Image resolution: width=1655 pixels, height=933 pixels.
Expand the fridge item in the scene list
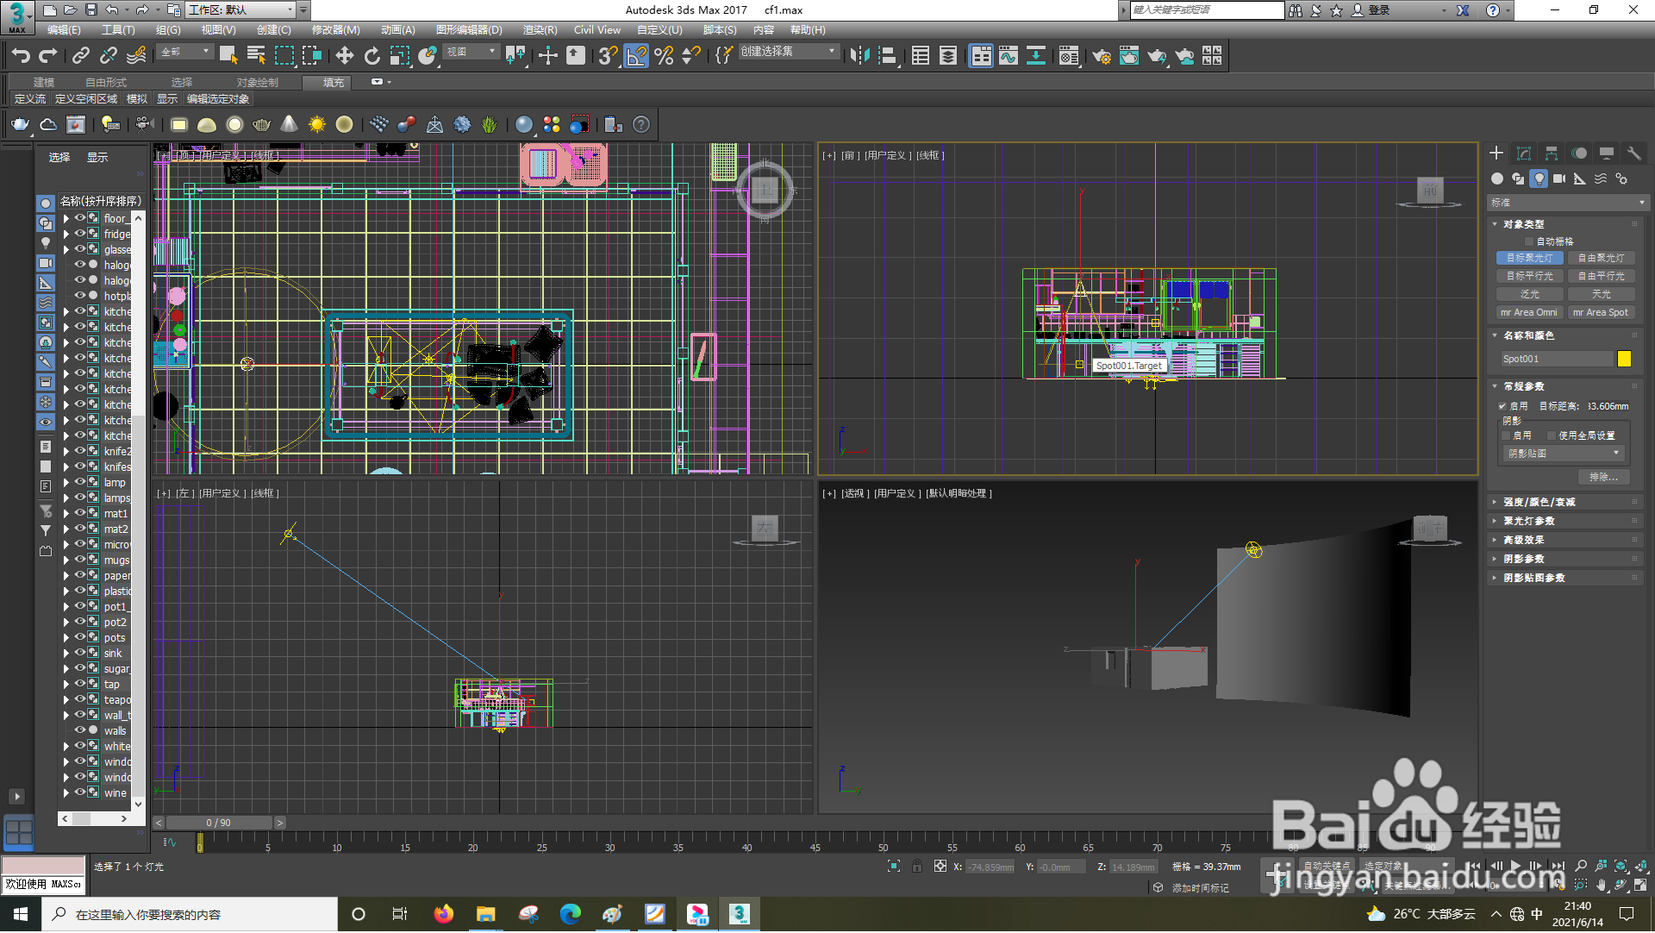coord(67,234)
